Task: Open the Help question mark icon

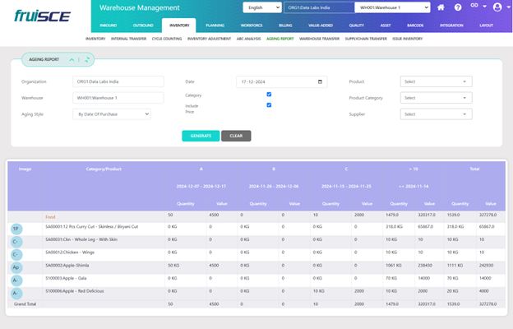Action: point(460,7)
